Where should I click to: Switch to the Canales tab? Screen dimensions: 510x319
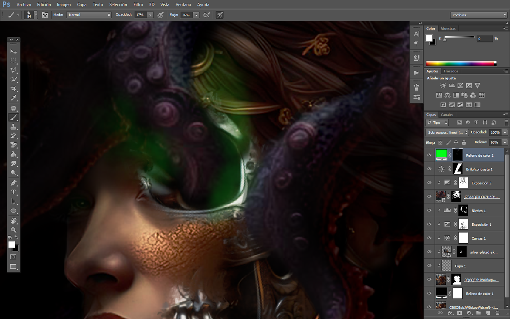(447, 115)
